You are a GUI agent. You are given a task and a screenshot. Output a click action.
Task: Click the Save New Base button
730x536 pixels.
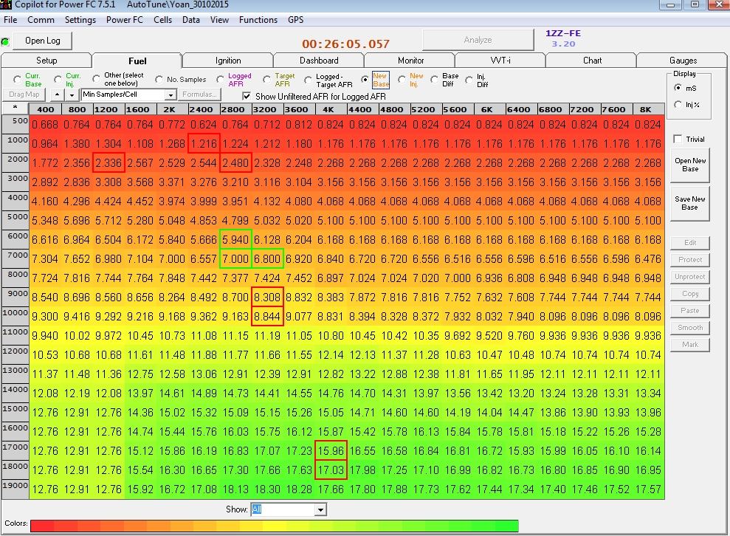tap(690, 203)
